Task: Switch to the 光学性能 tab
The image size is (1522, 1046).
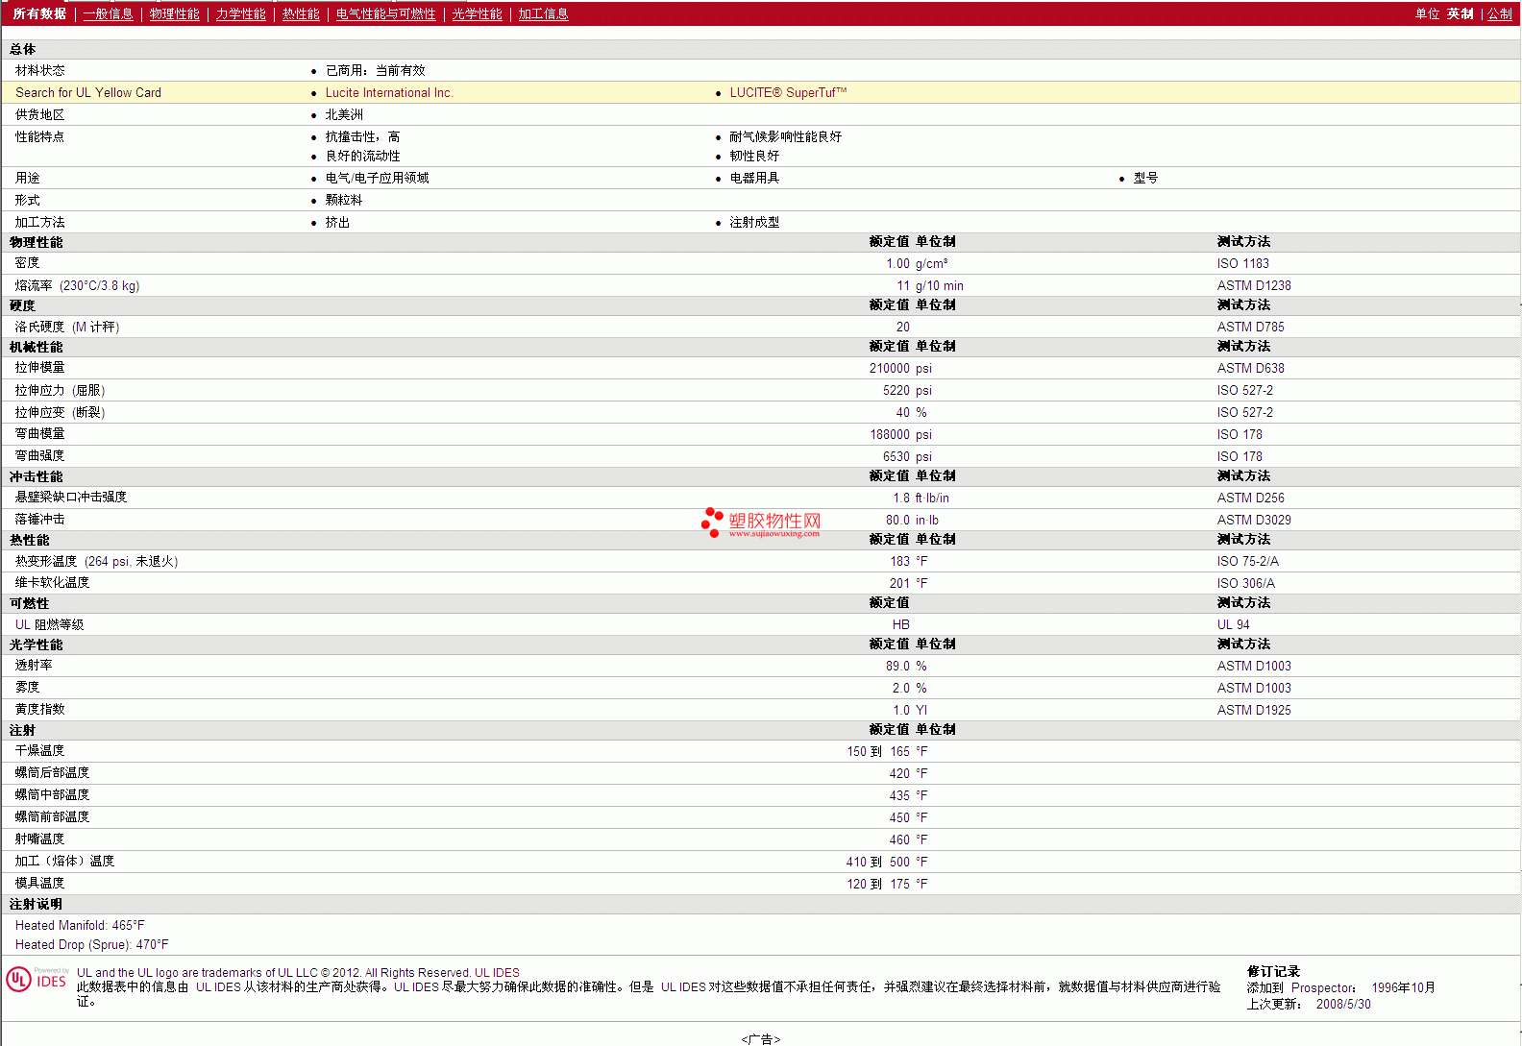Action: pos(478,13)
